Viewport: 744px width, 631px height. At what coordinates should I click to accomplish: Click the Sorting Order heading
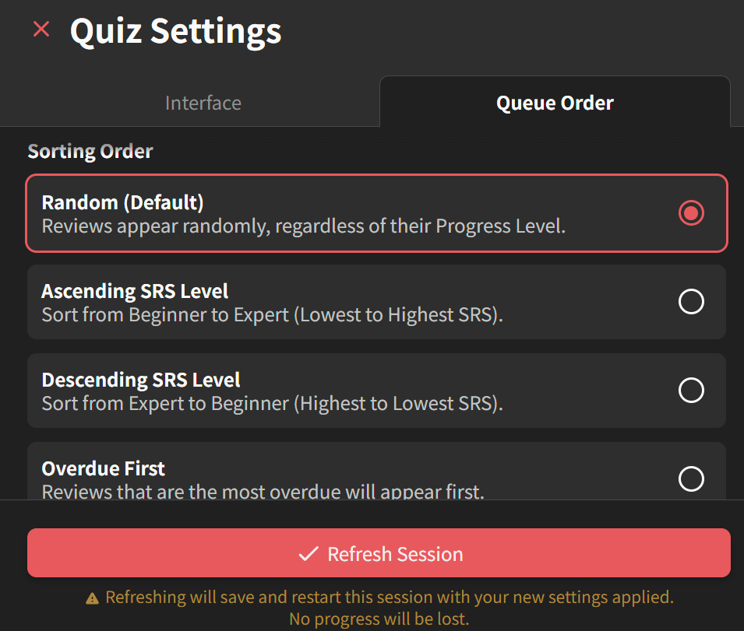[x=90, y=151]
